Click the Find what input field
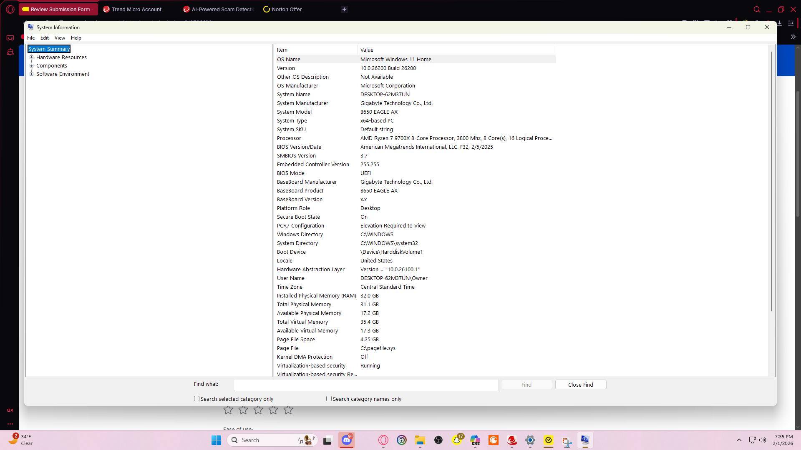This screenshot has width=801, height=450. [365, 385]
